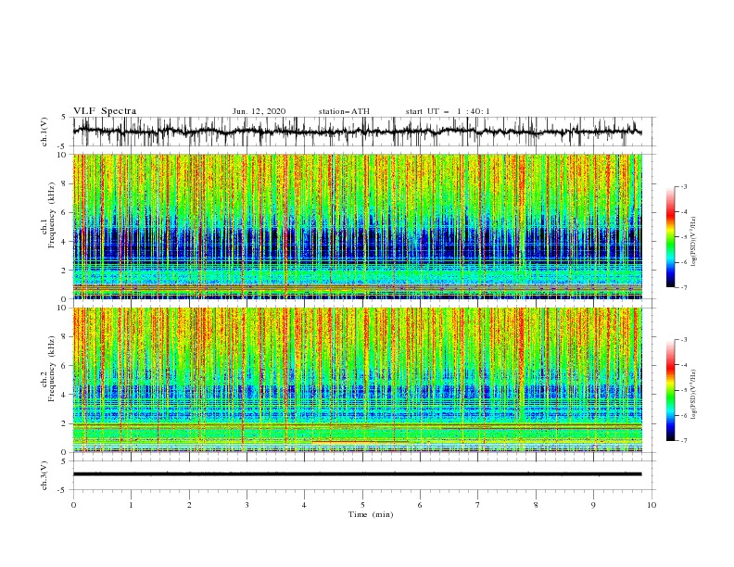Click the "-7" tick on ch.2 color bar
The image size is (734, 567).
[683, 441]
